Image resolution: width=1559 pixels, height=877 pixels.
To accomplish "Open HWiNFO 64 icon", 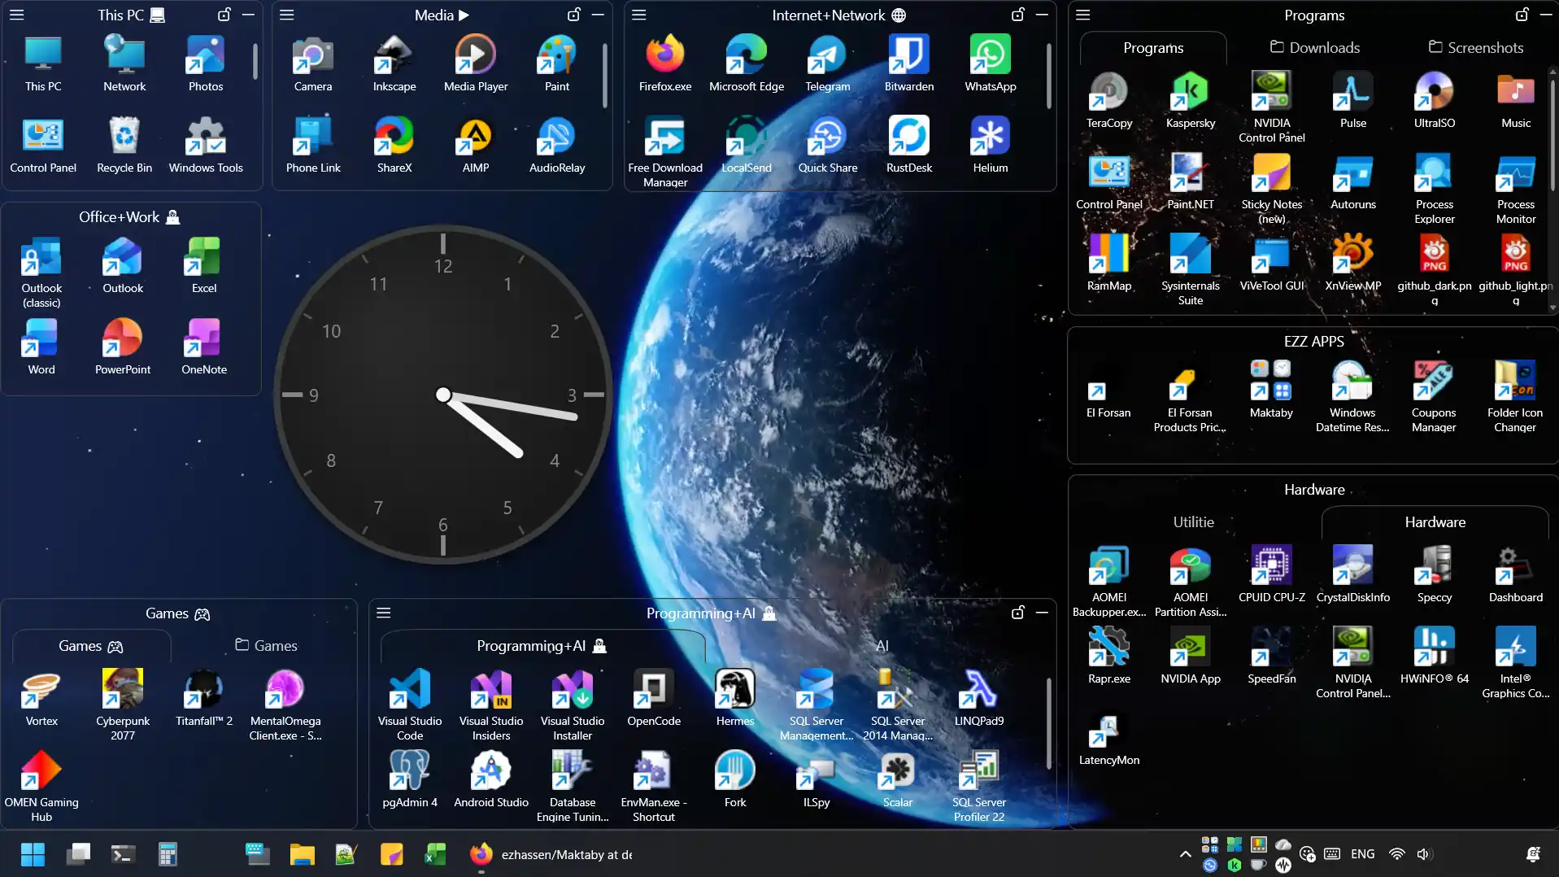I will pos(1435,656).
